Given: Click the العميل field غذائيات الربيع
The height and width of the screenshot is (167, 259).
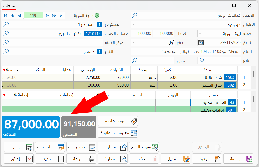Looking at the screenshot, I should point(186,15).
